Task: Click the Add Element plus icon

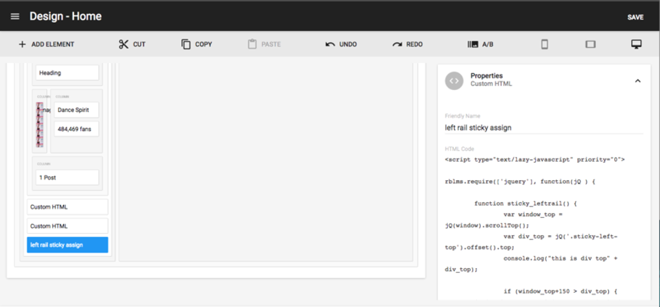Action: click(22, 44)
